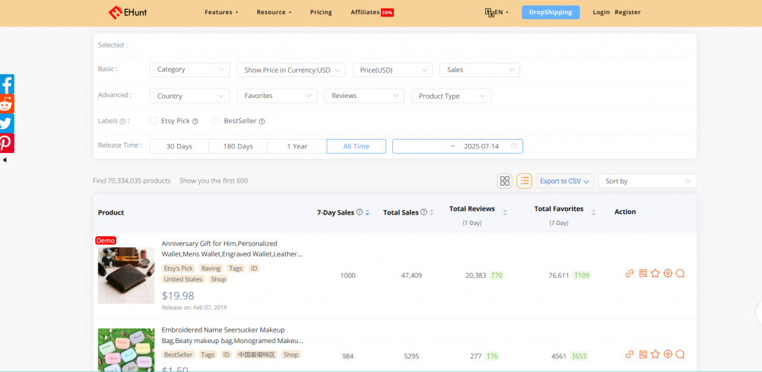The height and width of the screenshot is (372, 762).
Task: Open the Price(USD) dropdown
Action: click(x=393, y=70)
